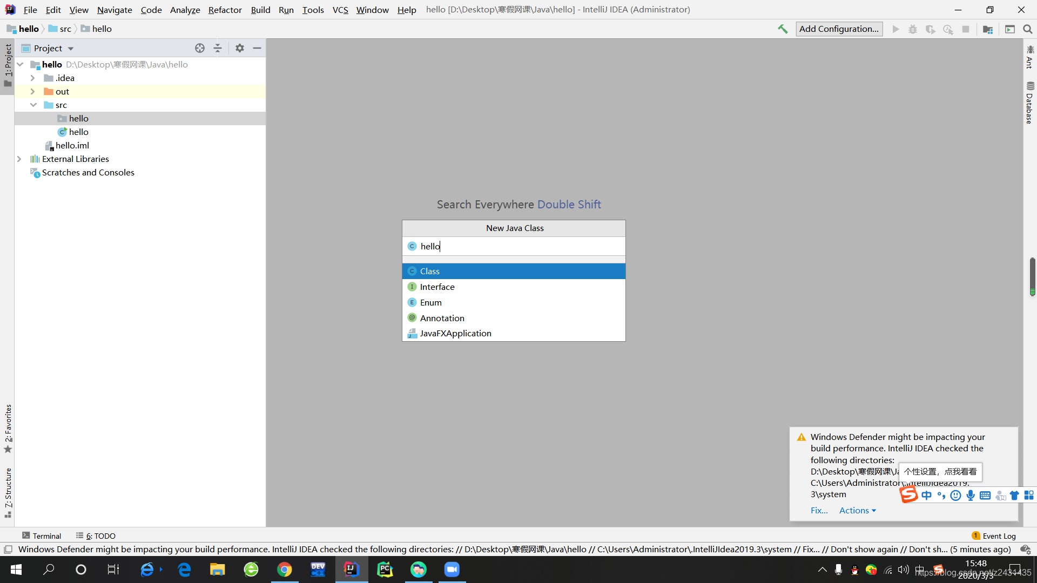Open Dev-C++ from taskbar
This screenshot has height=583, width=1037.
(x=318, y=570)
